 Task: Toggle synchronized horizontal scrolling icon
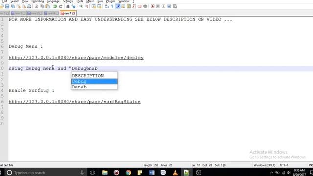point(99,6)
